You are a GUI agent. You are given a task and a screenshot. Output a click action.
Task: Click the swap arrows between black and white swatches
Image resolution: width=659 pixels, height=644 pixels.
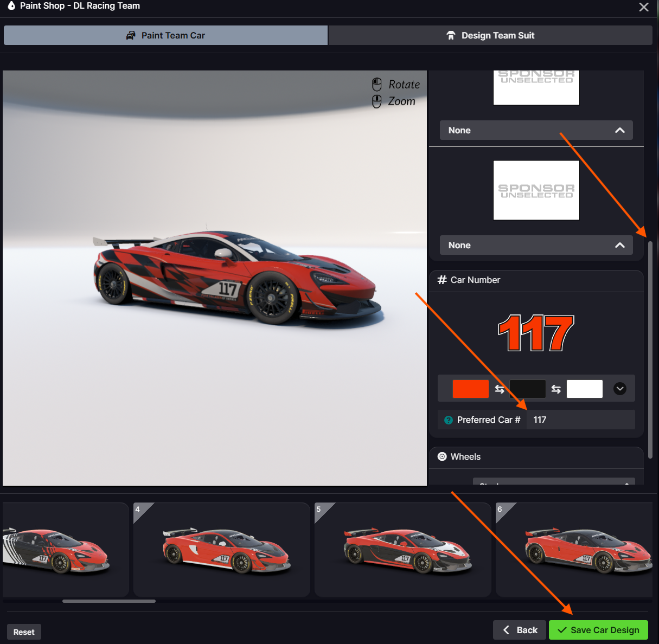[x=556, y=389]
